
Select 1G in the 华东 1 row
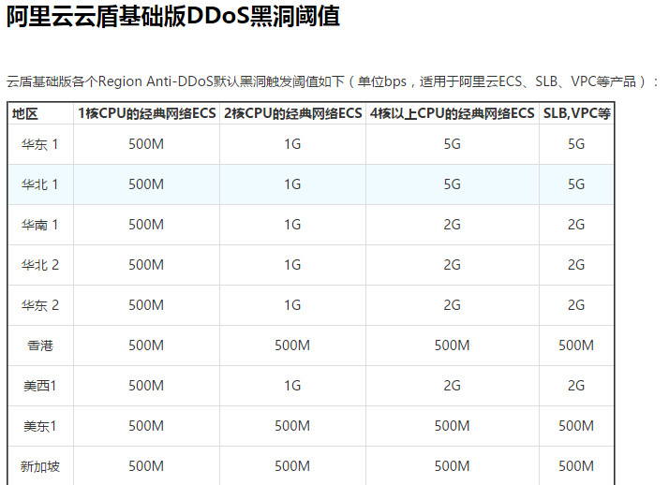[292, 144]
